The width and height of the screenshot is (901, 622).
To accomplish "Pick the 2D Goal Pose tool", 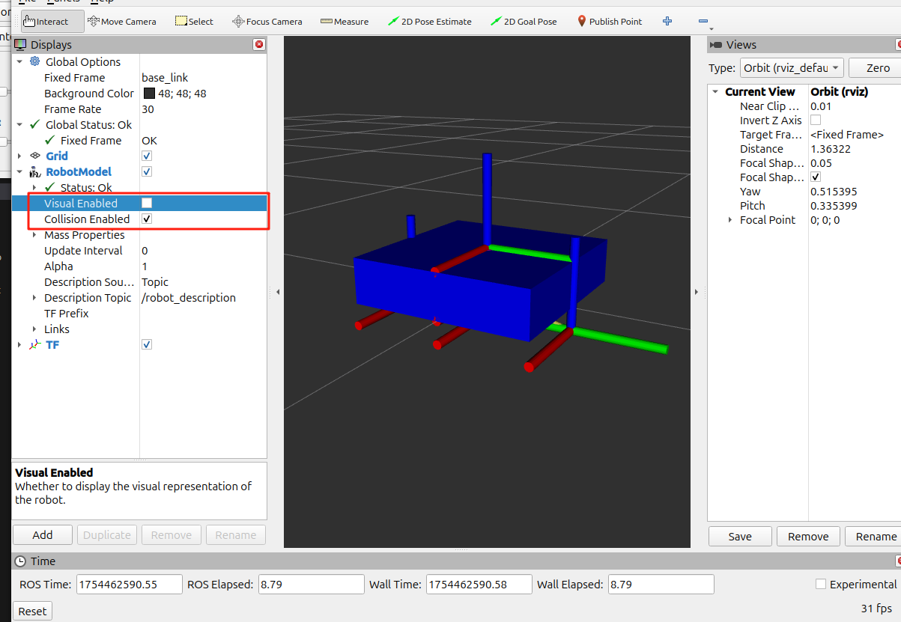I will click(x=524, y=22).
